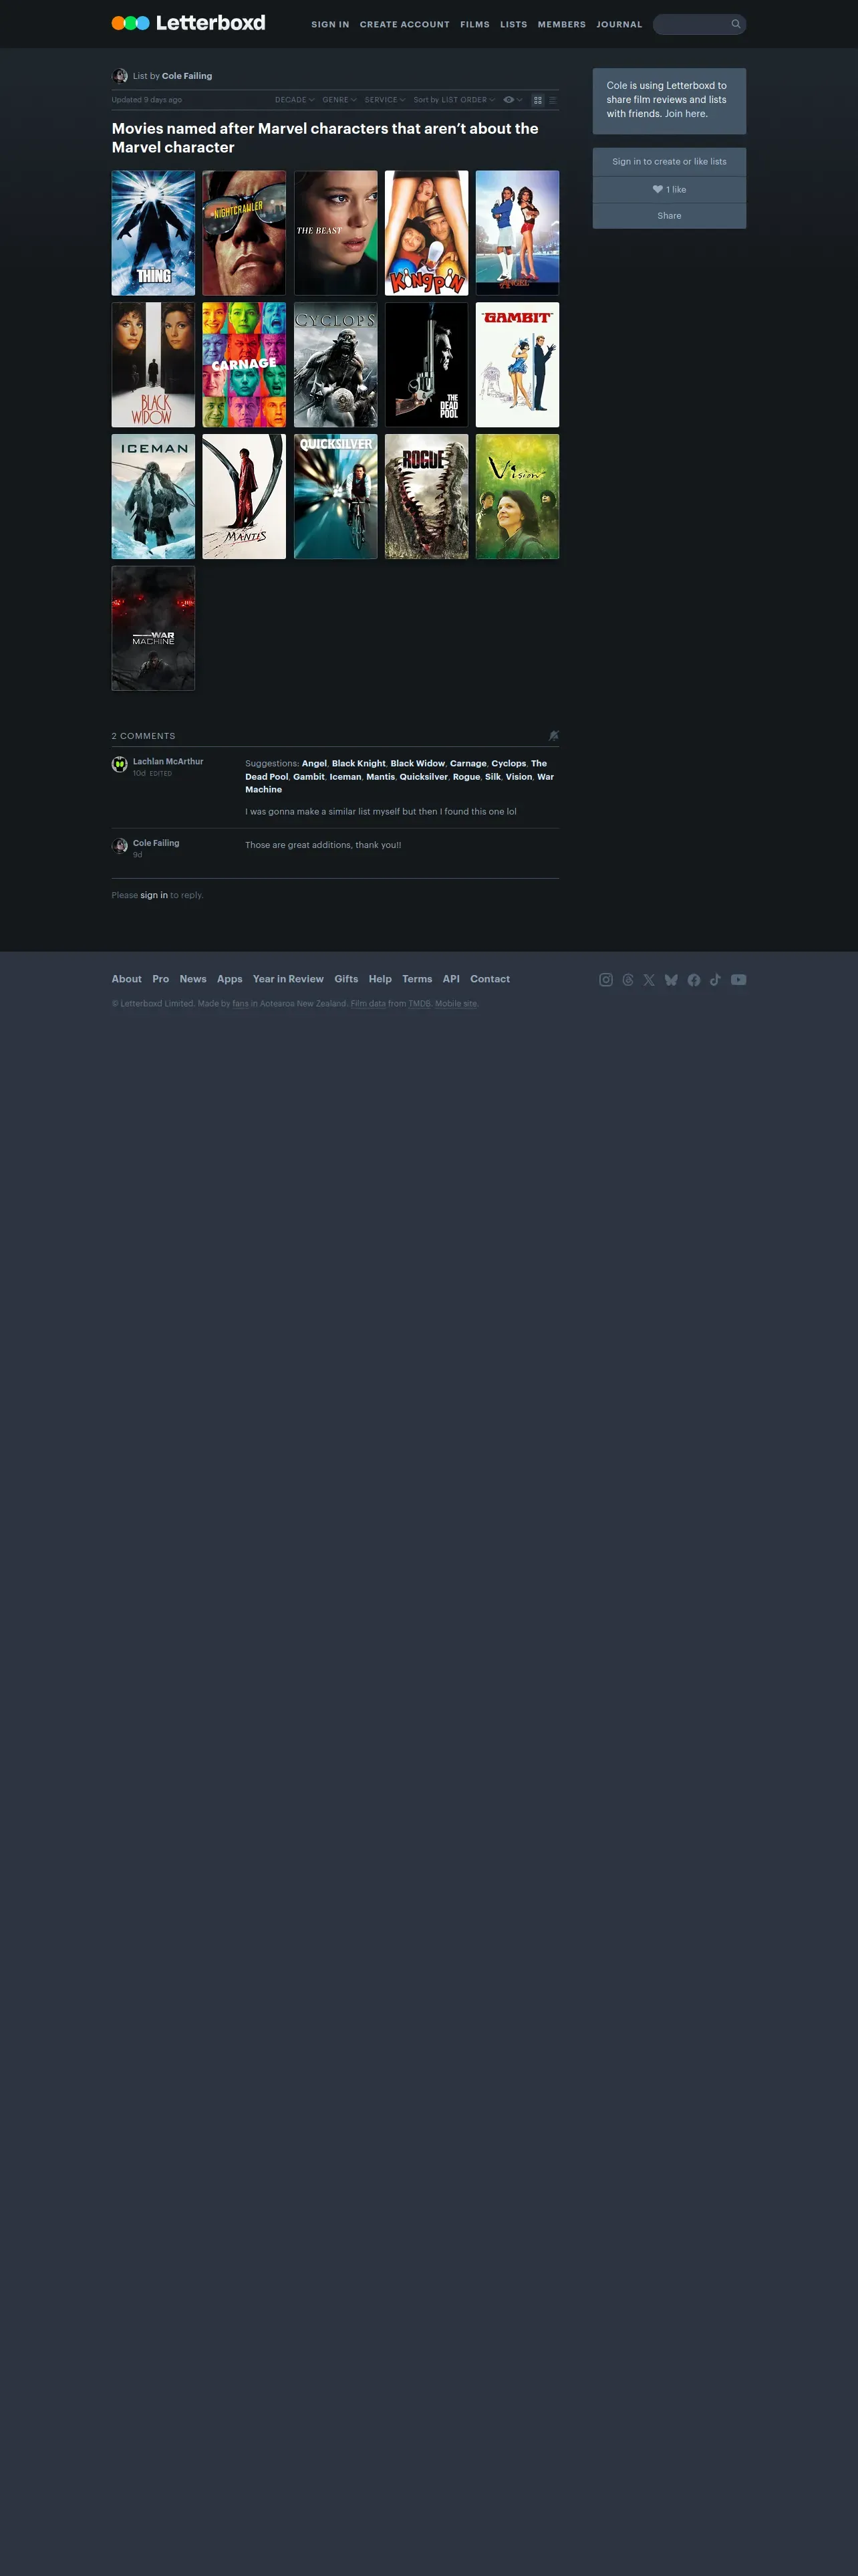This screenshot has width=858, height=2576.
Task: Open Lachlan McArthur's name link
Action: pyautogui.click(x=168, y=762)
